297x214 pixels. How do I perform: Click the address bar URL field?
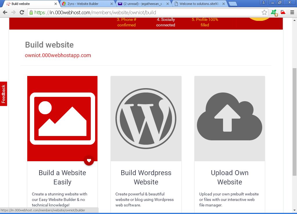point(148,12)
